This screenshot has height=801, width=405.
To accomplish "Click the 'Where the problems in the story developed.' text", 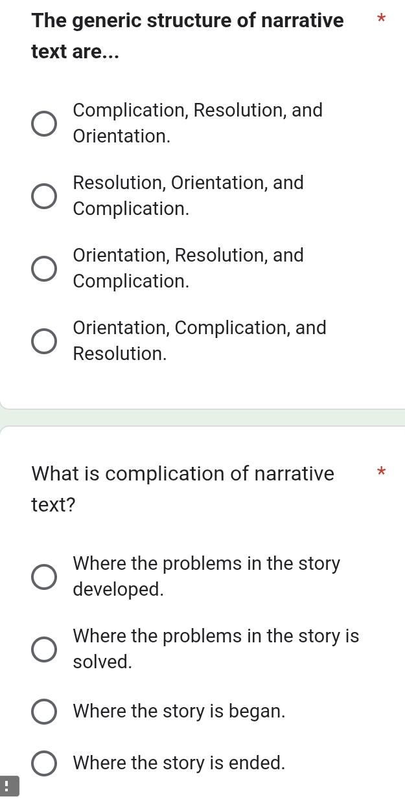I will click(x=206, y=577).
